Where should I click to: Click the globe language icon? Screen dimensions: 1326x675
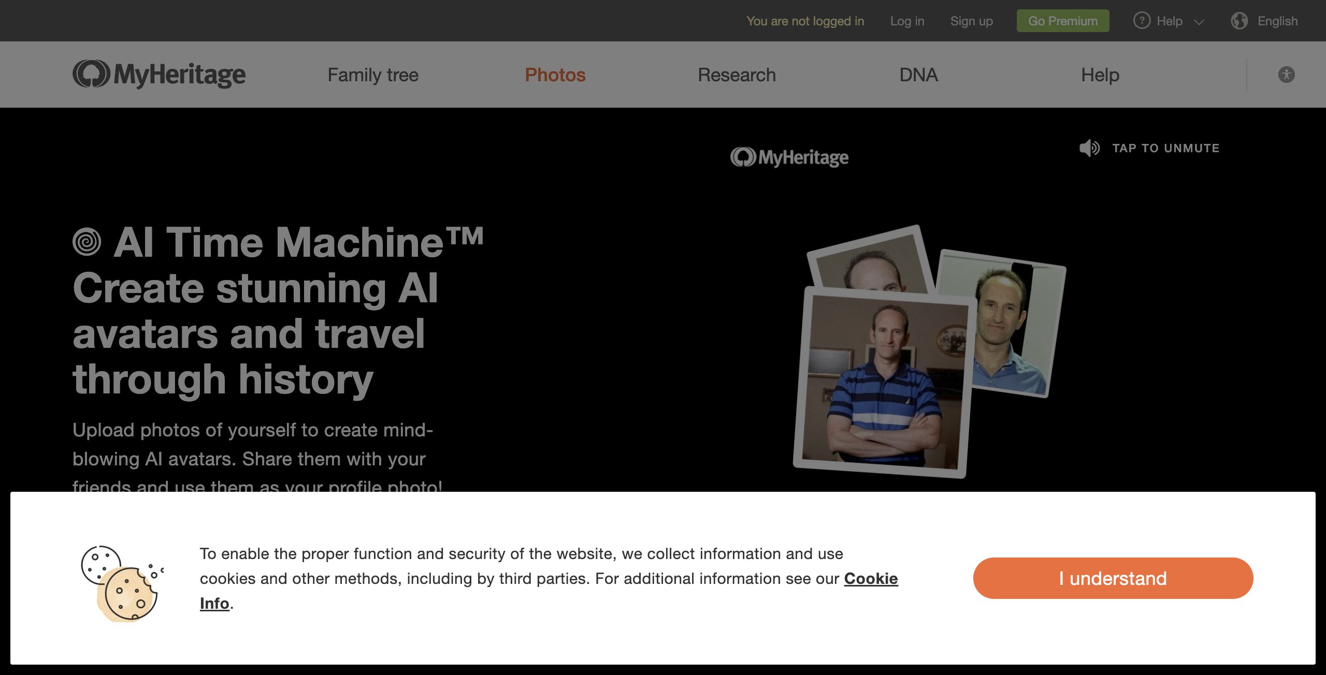[x=1239, y=21]
